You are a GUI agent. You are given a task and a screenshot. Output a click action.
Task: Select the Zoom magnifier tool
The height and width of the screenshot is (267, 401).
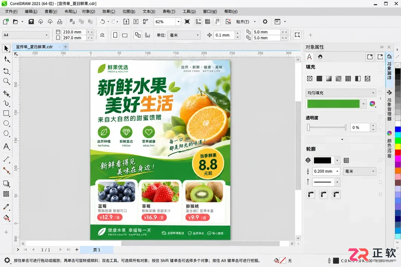click(6, 81)
